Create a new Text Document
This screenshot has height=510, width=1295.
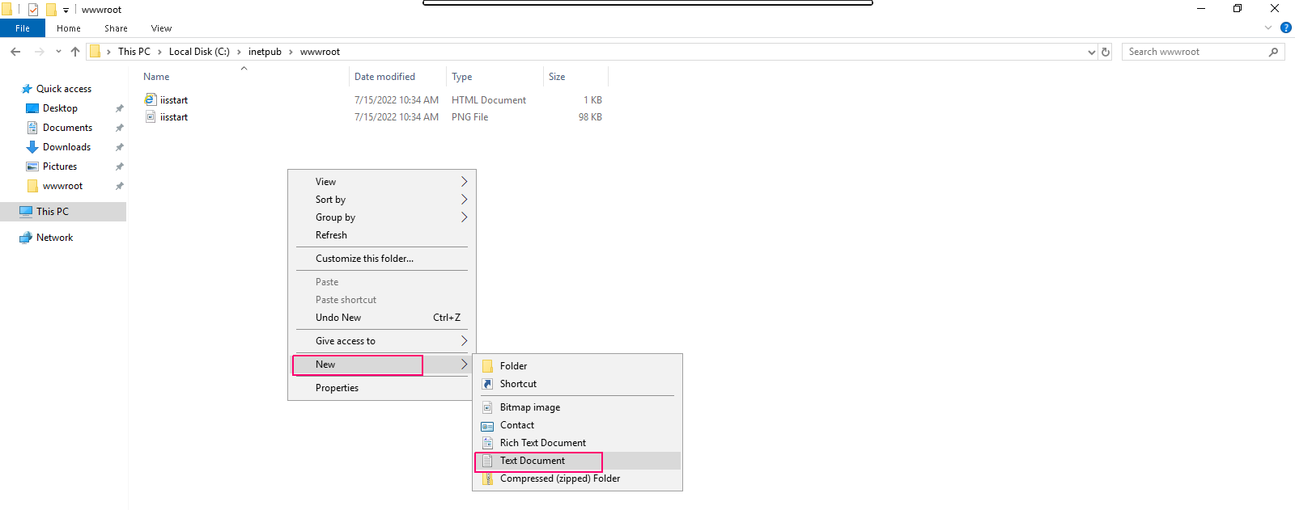pyautogui.click(x=577, y=461)
